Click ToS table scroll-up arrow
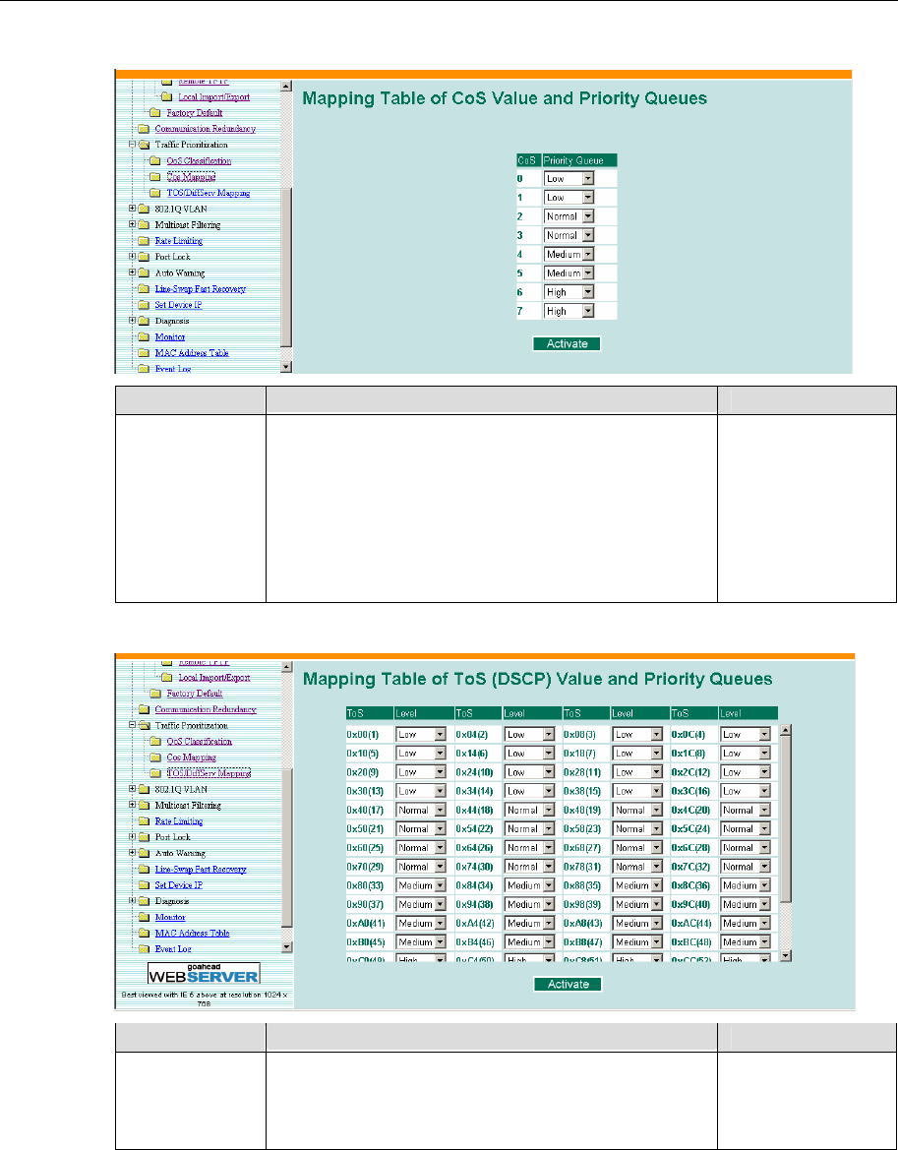Viewport: 898px width, 1150px height. tap(787, 730)
